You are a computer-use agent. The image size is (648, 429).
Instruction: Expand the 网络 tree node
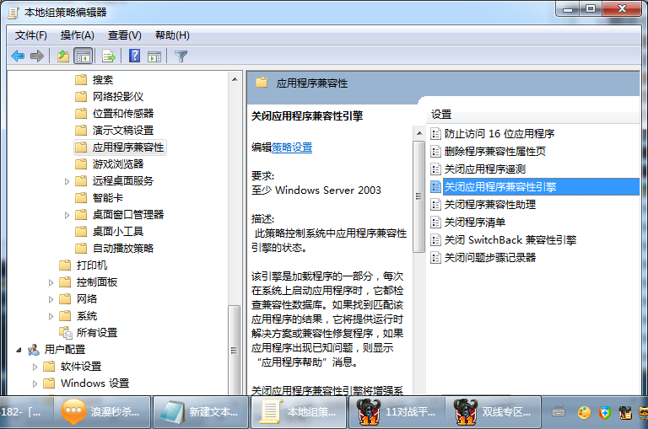point(51,299)
